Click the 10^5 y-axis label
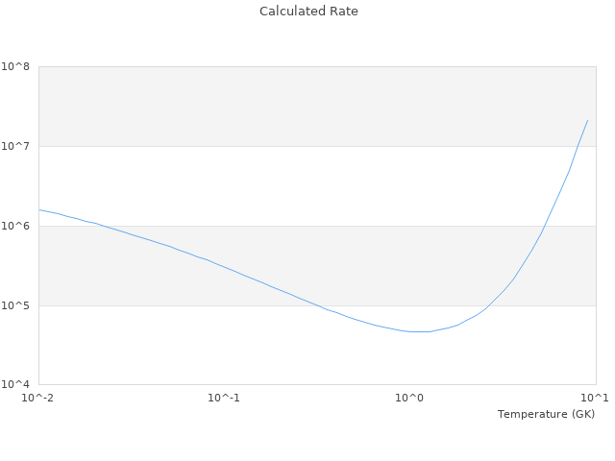This screenshot has width=615, height=461. click(15, 305)
